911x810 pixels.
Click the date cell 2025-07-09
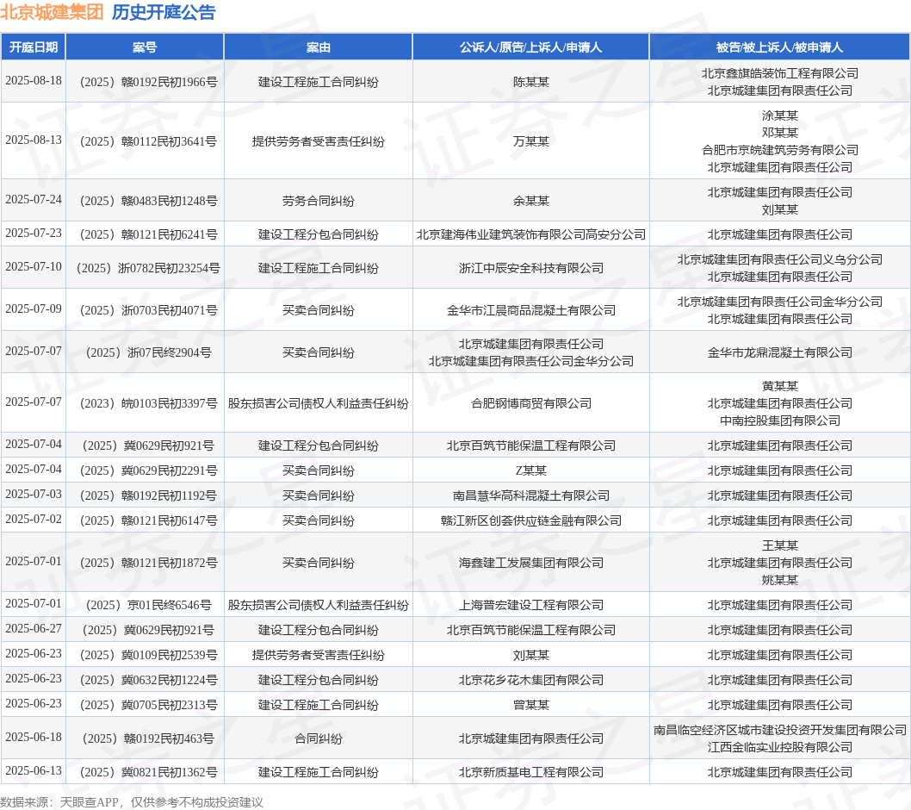[33, 308]
